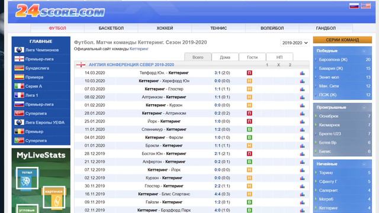The height and width of the screenshot is (213, 379).
Task: Open Алфертон team link
Action: (152, 162)
